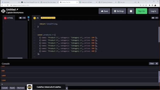The height and width of the screenshot is (90, 160).
Task: Click the CodePen logo icon
Action: pyautogui.click(x=3, y=11)
